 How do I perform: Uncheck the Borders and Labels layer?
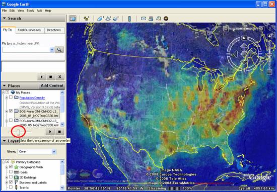11,181
